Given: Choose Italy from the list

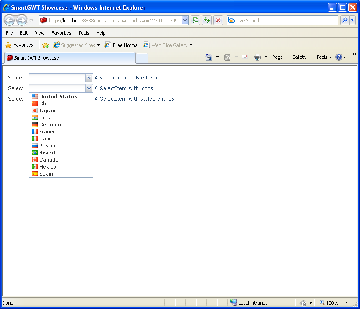Looking at the screenshot, I should [x=61, y=139].
